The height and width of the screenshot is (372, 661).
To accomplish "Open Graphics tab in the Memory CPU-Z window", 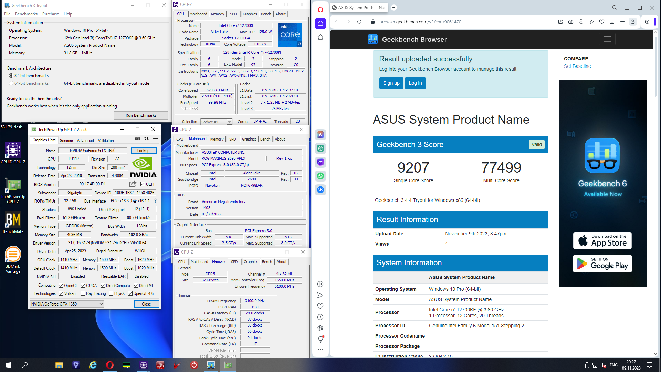I will pyautogui.click(x=251, y=262).
